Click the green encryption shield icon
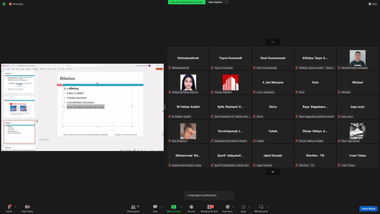380x214 pixels. coord(4,4)
